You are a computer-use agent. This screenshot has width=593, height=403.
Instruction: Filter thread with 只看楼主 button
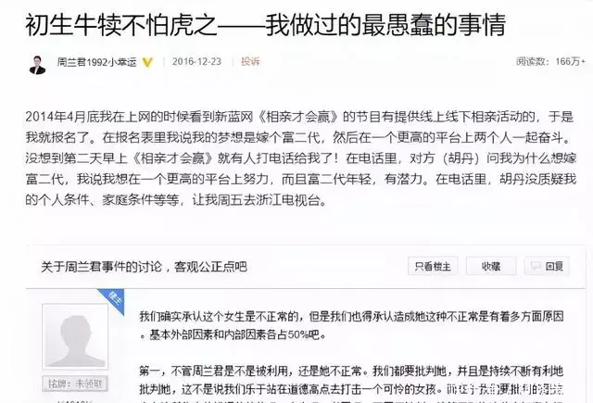(x=433, y=266)
